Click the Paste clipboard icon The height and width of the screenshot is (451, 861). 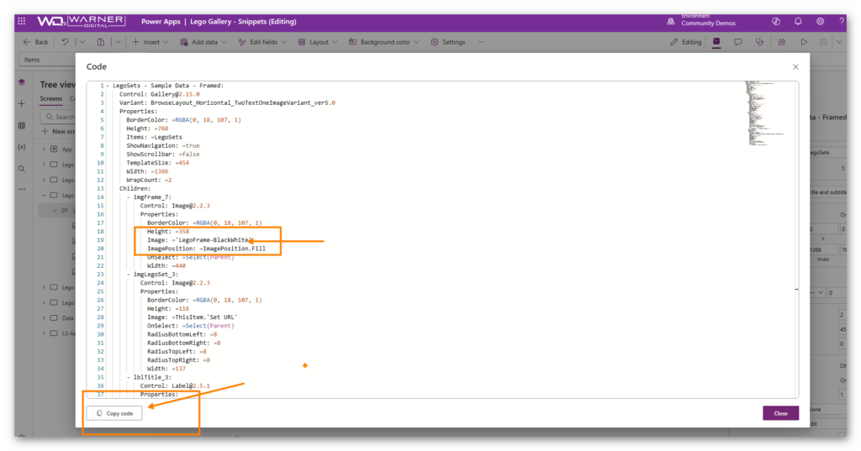point(101,42)
